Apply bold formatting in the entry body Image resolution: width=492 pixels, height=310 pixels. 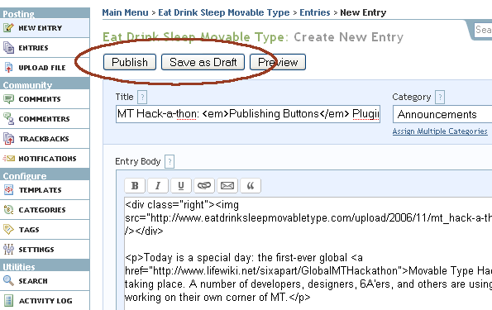click(x=135, y=186)
